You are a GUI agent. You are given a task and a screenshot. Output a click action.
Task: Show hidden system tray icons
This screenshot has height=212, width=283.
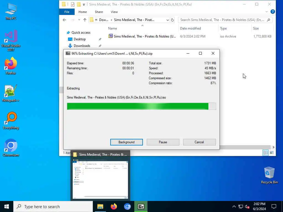coord(234,206)
